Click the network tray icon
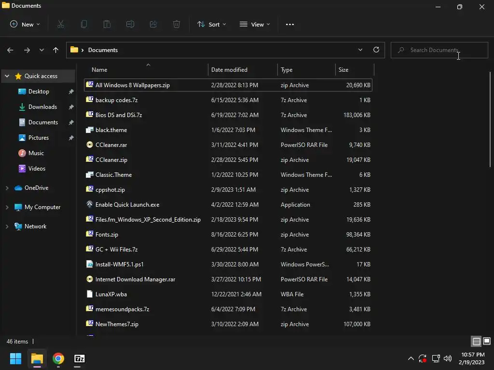The height and width of the screenshot is (370, 494). [436, 358]
